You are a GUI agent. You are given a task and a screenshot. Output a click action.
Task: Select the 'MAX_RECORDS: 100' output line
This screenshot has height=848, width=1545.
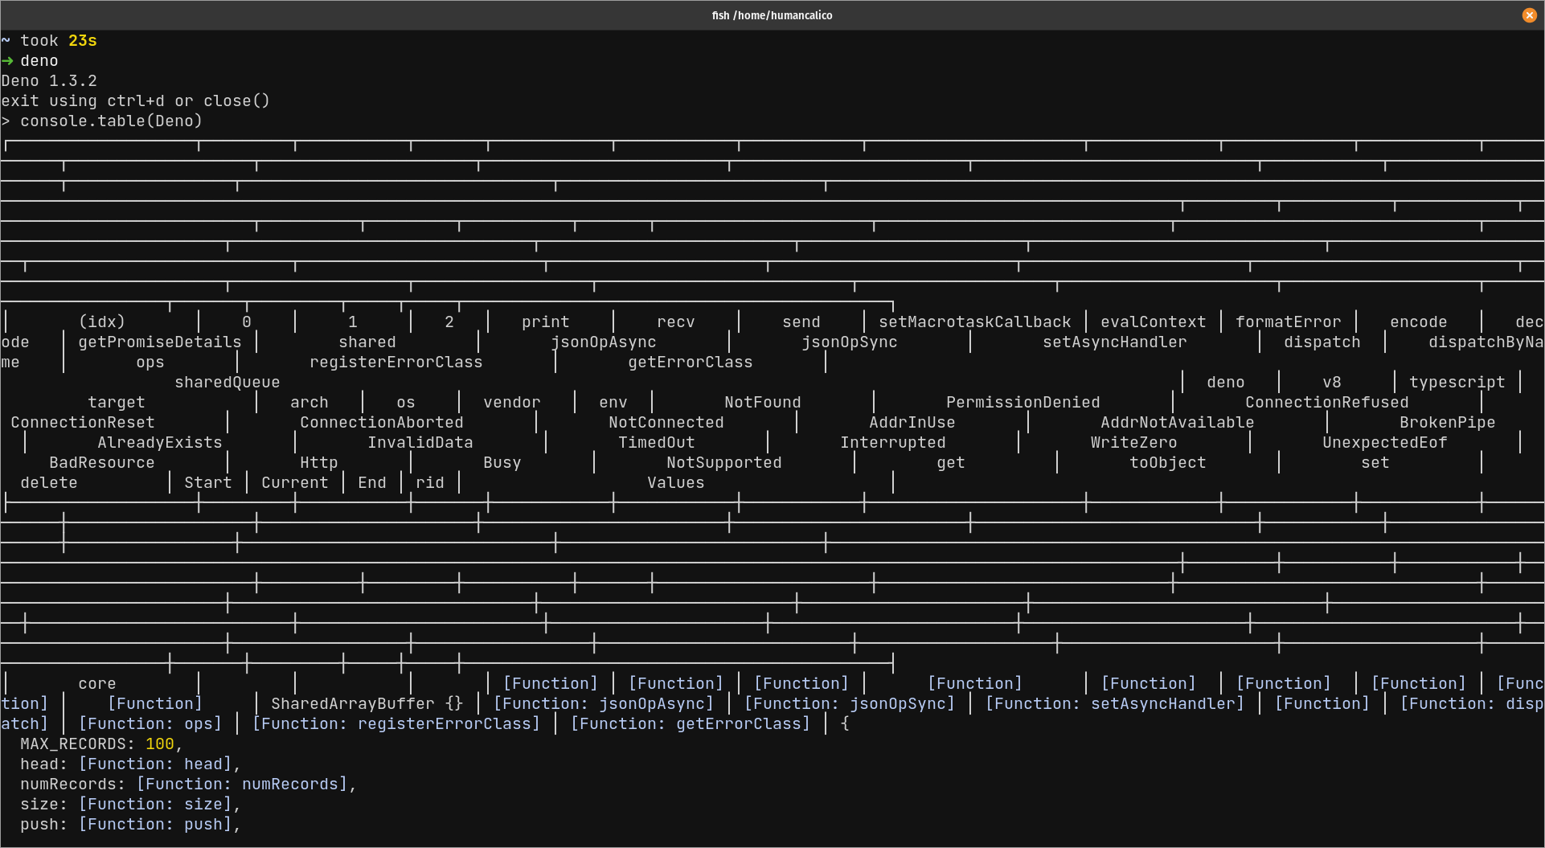coord(96,744)
